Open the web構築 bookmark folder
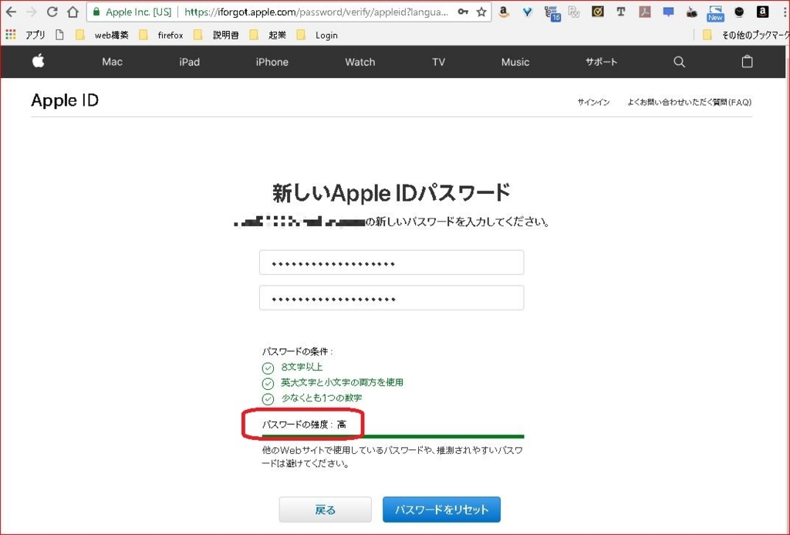The height and width of the screenshot is (535, 790). coord(103,35)
